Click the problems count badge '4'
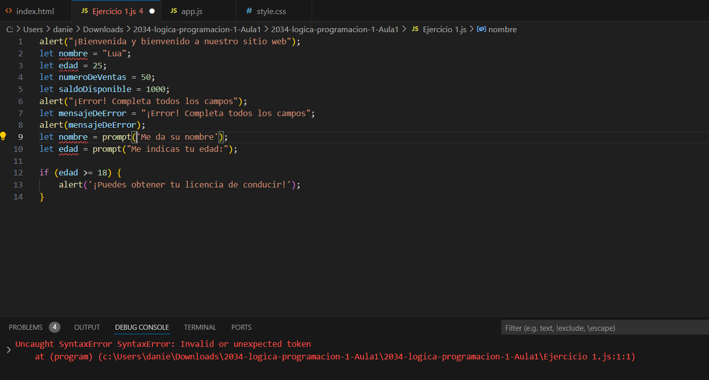Screen dimensions: 709x380 click(x=54, y=327)
